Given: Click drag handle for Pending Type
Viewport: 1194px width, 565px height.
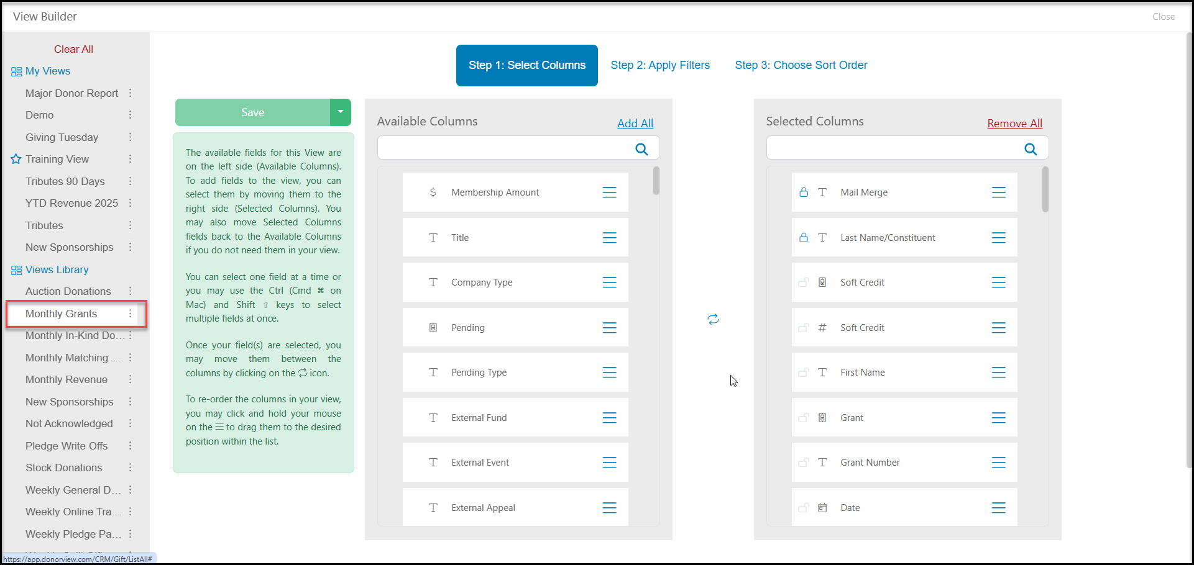Looking at the screenshot, I should (x=609, y=373).
